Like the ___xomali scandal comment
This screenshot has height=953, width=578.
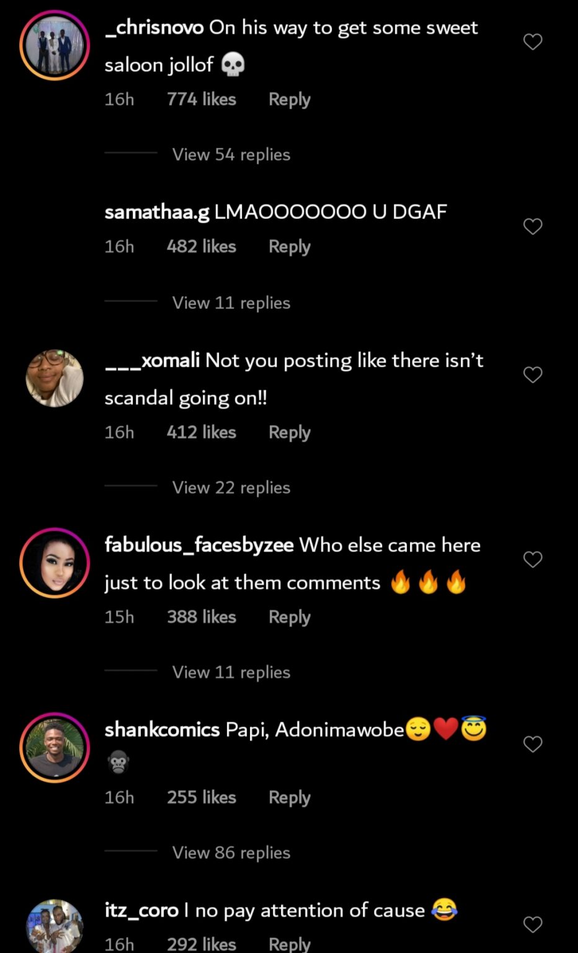[x=533, y=375]
